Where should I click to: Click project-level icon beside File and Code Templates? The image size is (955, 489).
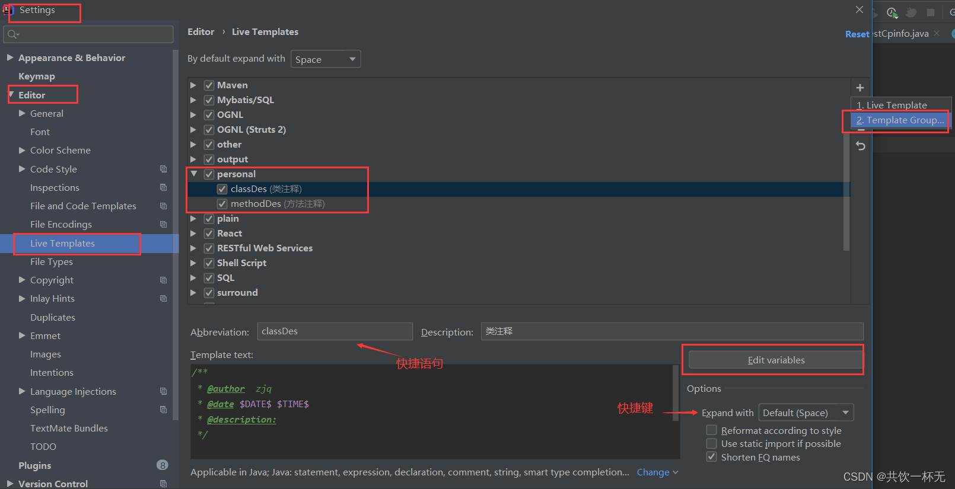click(163, 206)
